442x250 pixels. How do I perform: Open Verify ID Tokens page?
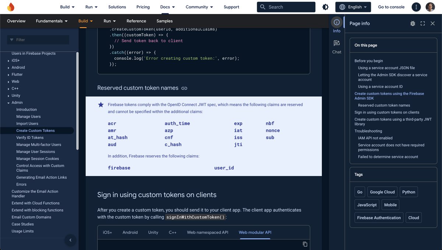(x=30, y=138)
